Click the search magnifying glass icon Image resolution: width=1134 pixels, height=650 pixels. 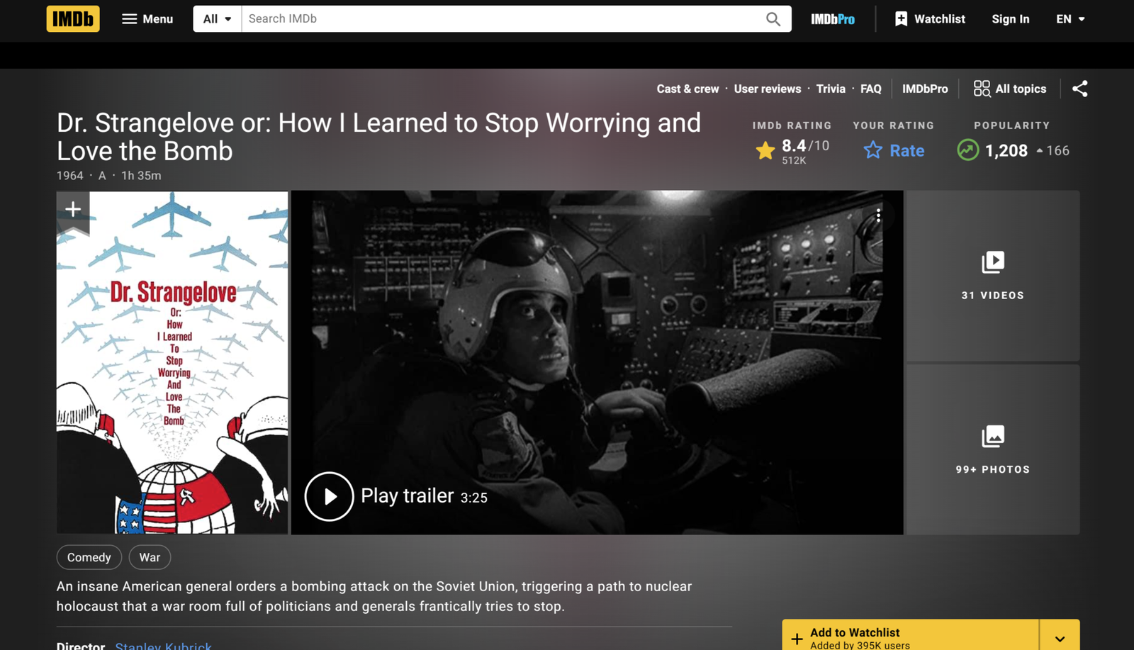click(773, 19)
